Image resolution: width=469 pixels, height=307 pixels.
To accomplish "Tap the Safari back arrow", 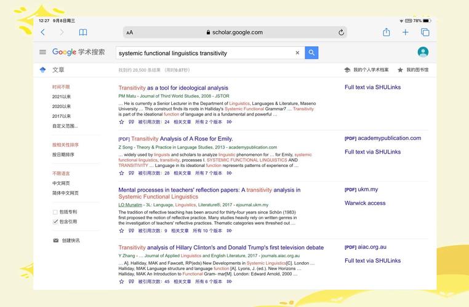I will 42,32.
